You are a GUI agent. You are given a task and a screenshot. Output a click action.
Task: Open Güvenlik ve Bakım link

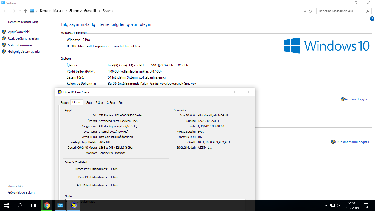(21, 193)
